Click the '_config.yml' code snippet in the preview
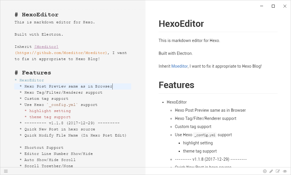Viewport: 291px width, 175px height. [205, 135]
